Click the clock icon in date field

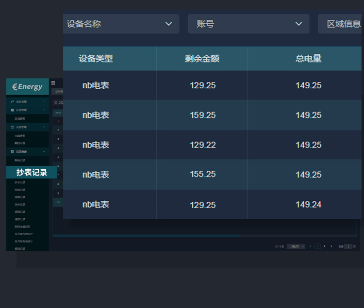pos(55,103)
